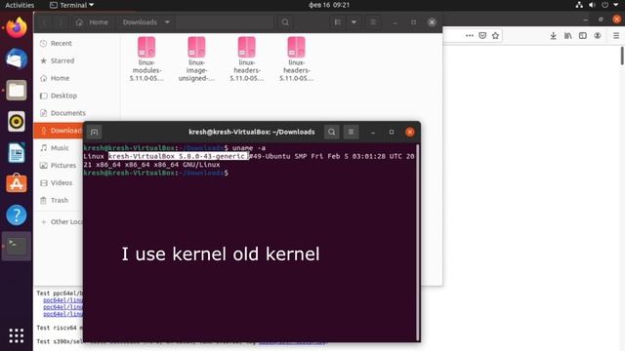Save page to Pocket icon in Firefox
Viewport: 625px width, 351px height.
pos(482,36)
